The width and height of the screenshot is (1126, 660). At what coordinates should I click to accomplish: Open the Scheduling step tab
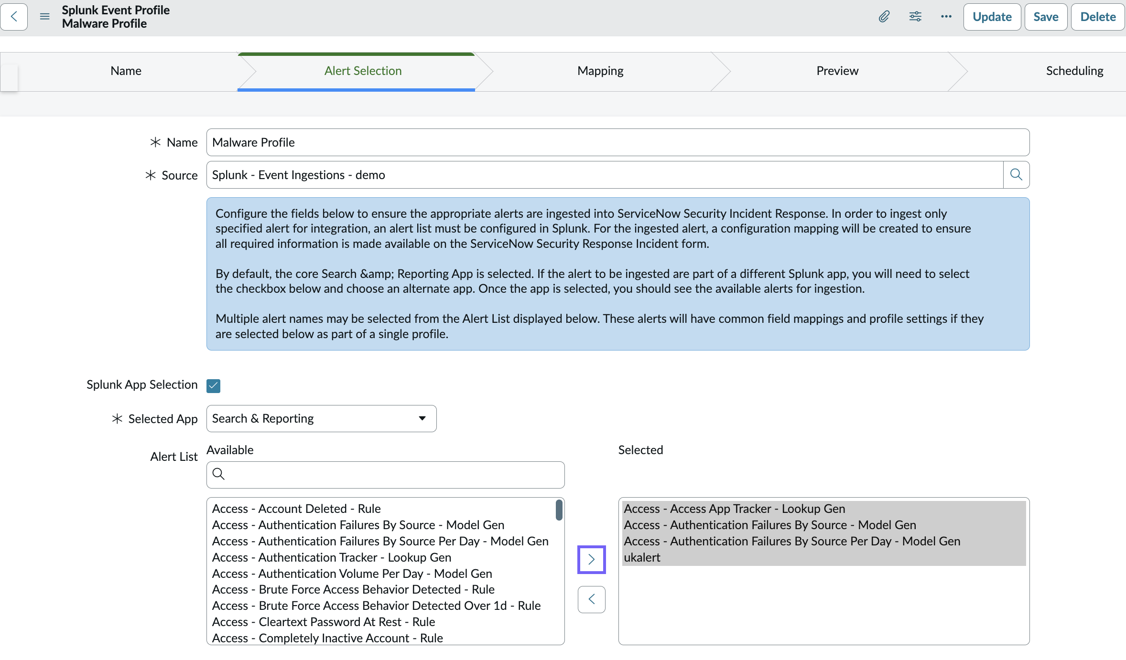point(1074,71)
